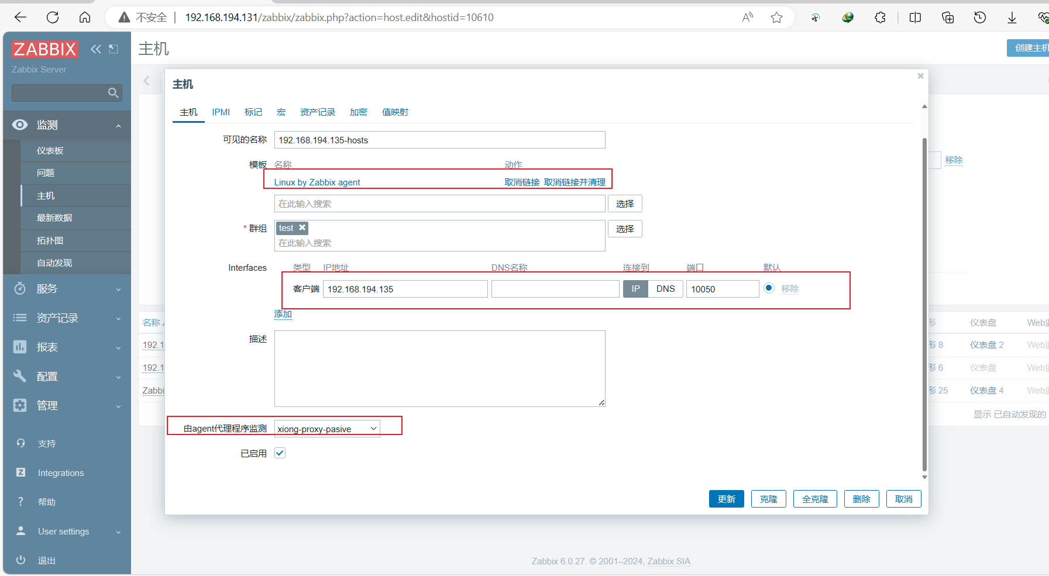Open the 宏 macros tab

[281, 112]
